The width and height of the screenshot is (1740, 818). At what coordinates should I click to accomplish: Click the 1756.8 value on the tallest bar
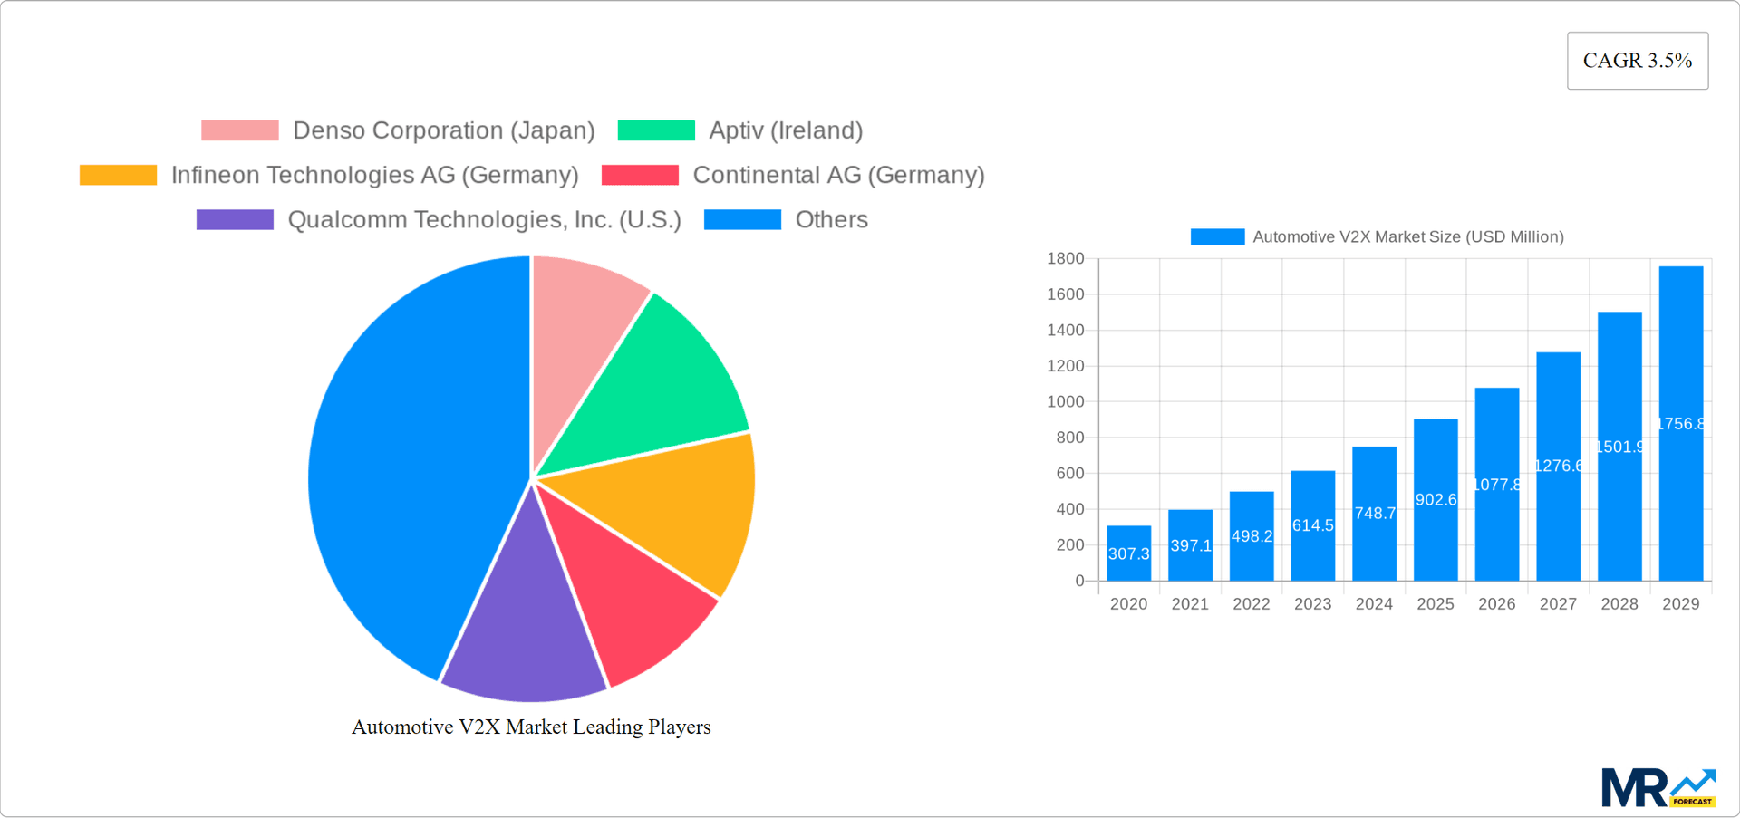pos(1681,422)
